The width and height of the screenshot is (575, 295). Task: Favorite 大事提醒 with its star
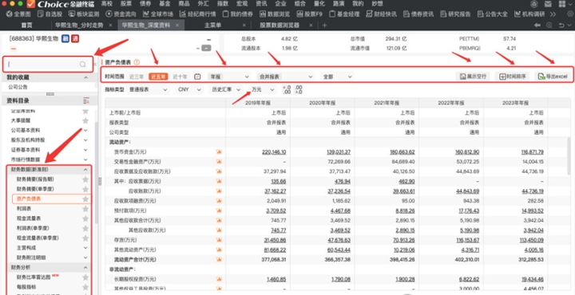[x=85, y=120]
